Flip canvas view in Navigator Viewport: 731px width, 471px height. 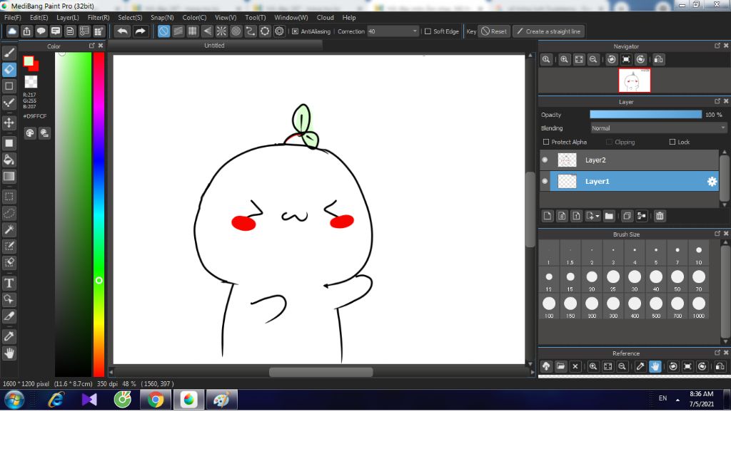[658, 60]
